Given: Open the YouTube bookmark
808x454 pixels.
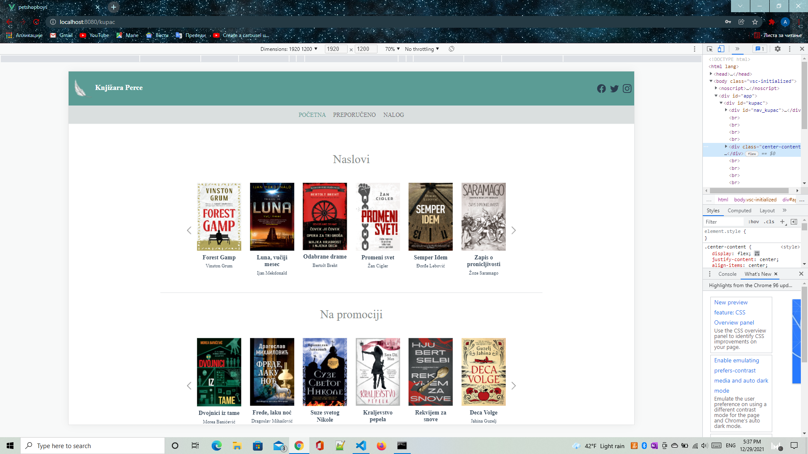Looking at the screenshot, I should (x=94, y=35).
